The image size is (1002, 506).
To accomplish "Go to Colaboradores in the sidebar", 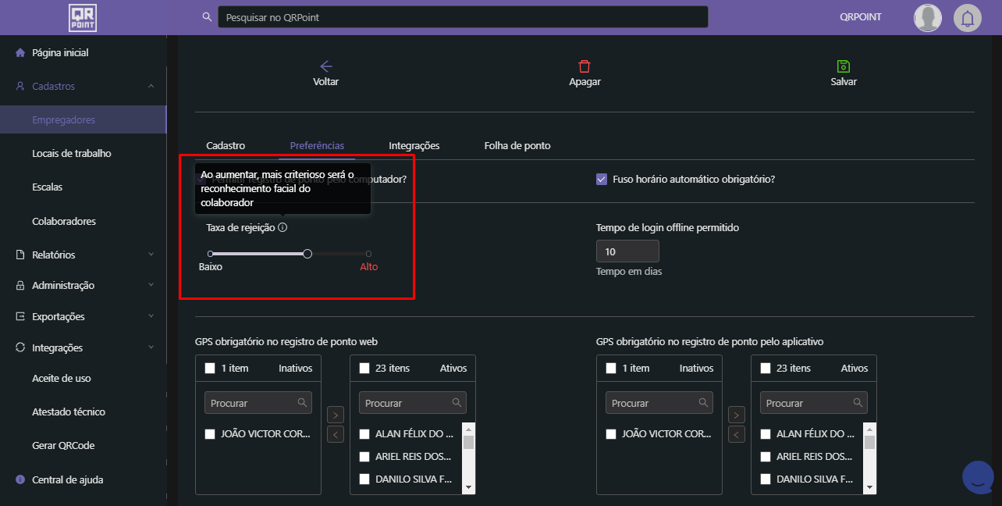I will pos(64,221).
